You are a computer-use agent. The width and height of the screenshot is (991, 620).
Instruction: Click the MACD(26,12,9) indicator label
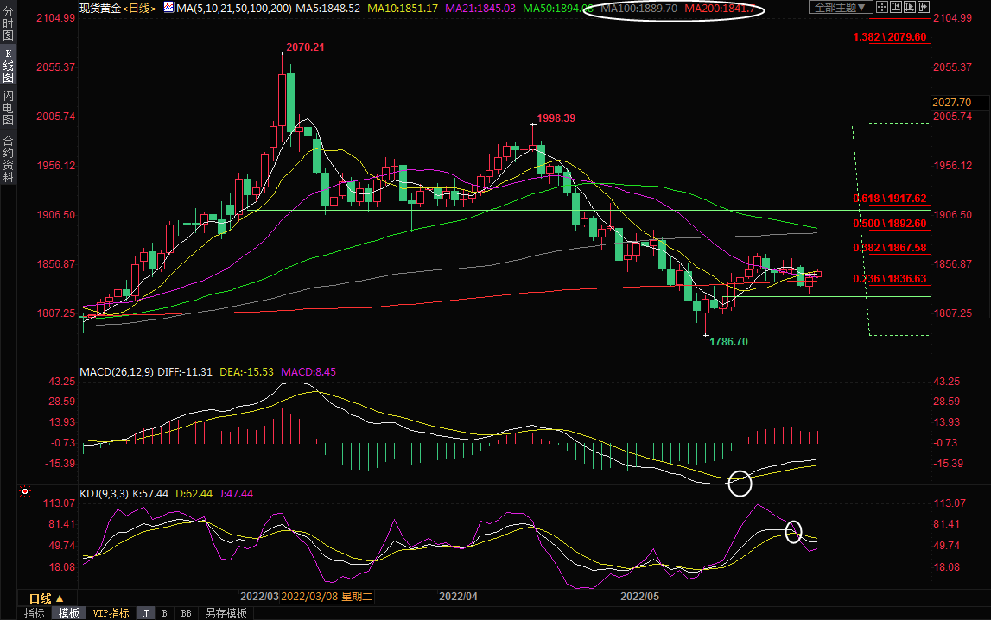117,371
